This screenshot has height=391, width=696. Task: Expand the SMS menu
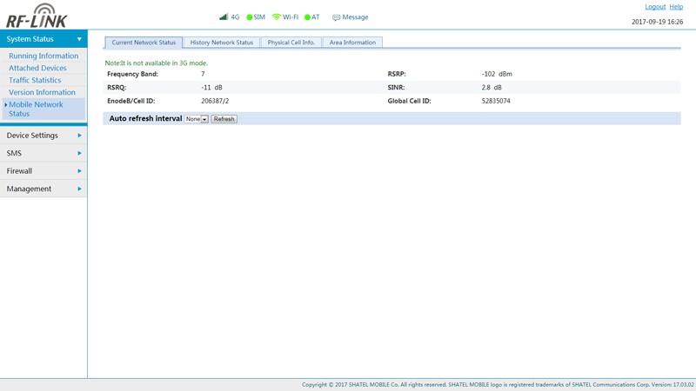[43, 154]
